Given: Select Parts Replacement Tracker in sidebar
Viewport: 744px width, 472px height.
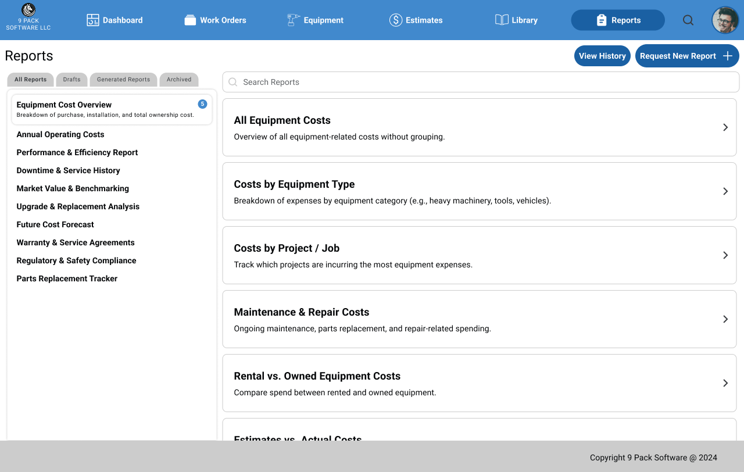Looking at the screenshot, I should 67,279.
